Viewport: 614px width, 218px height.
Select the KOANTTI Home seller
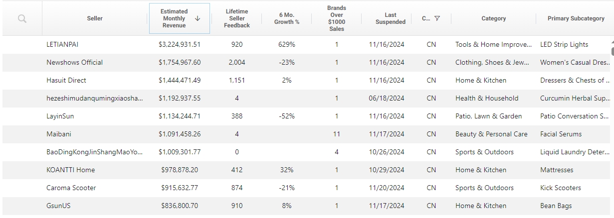(70, 170)
